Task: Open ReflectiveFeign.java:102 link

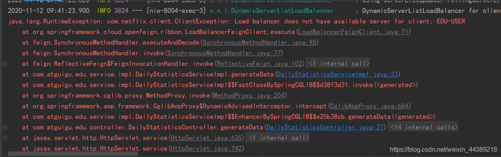Action: [x=259, y=64]
